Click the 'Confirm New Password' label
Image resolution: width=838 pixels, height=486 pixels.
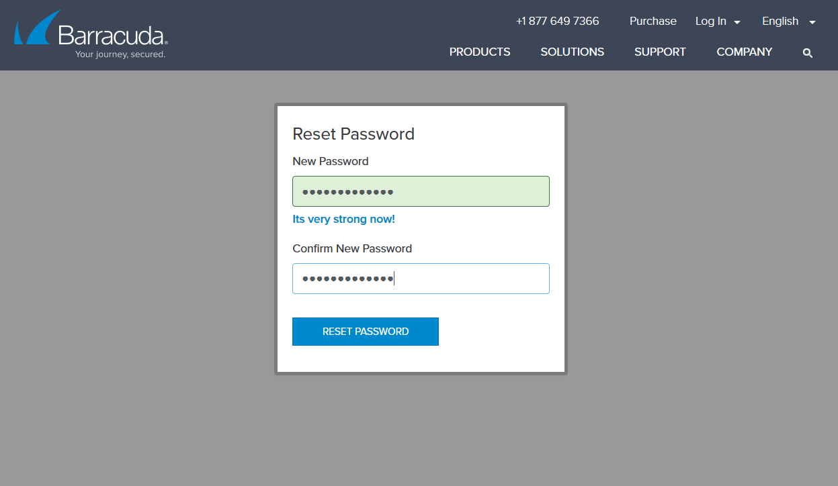[x=351, y=248]
